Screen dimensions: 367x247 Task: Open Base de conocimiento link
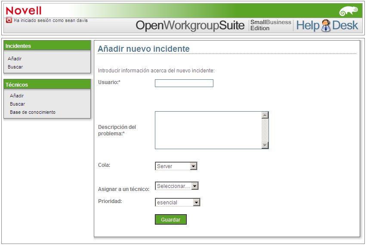pos(33,112)
